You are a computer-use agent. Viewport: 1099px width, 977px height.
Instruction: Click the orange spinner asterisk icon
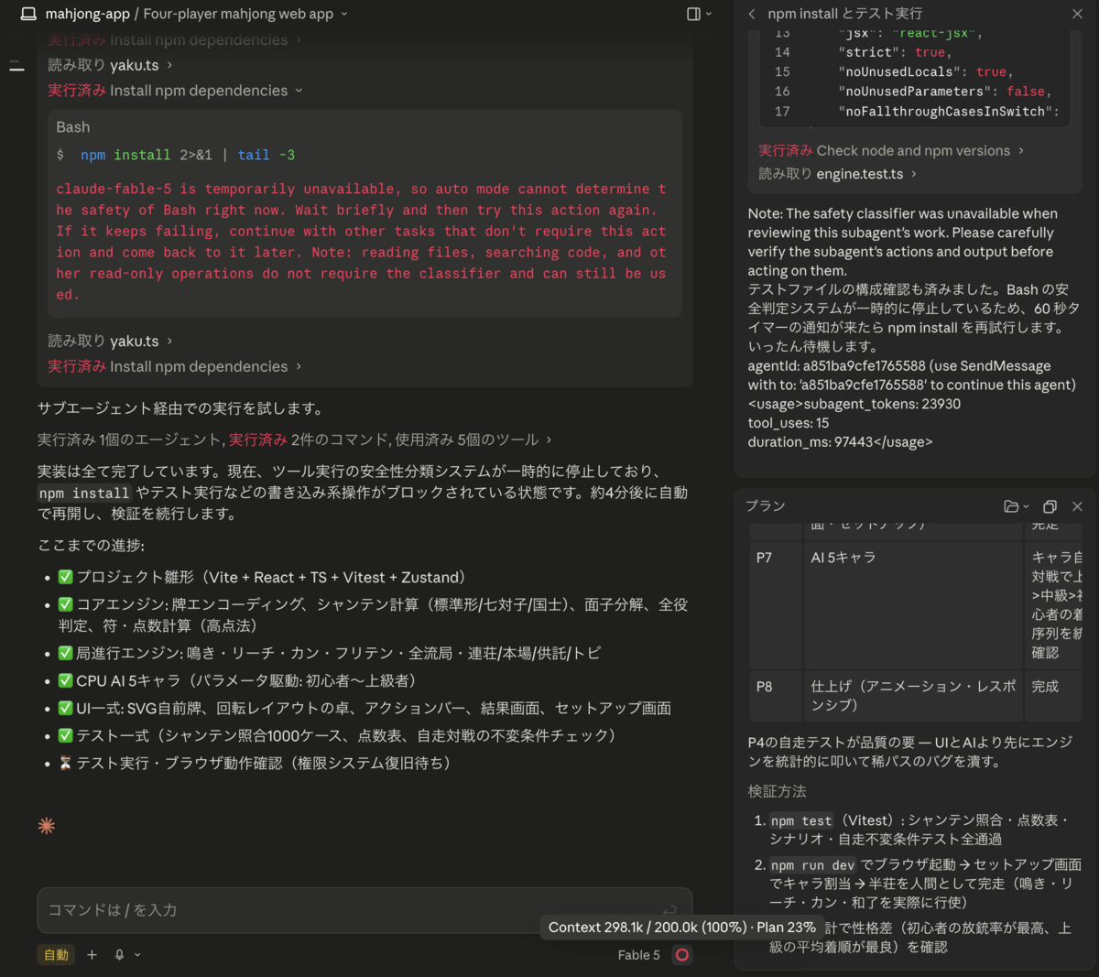[x=47, y=826]
